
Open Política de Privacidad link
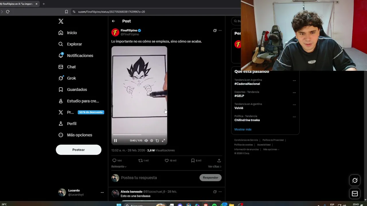[273, 140]
